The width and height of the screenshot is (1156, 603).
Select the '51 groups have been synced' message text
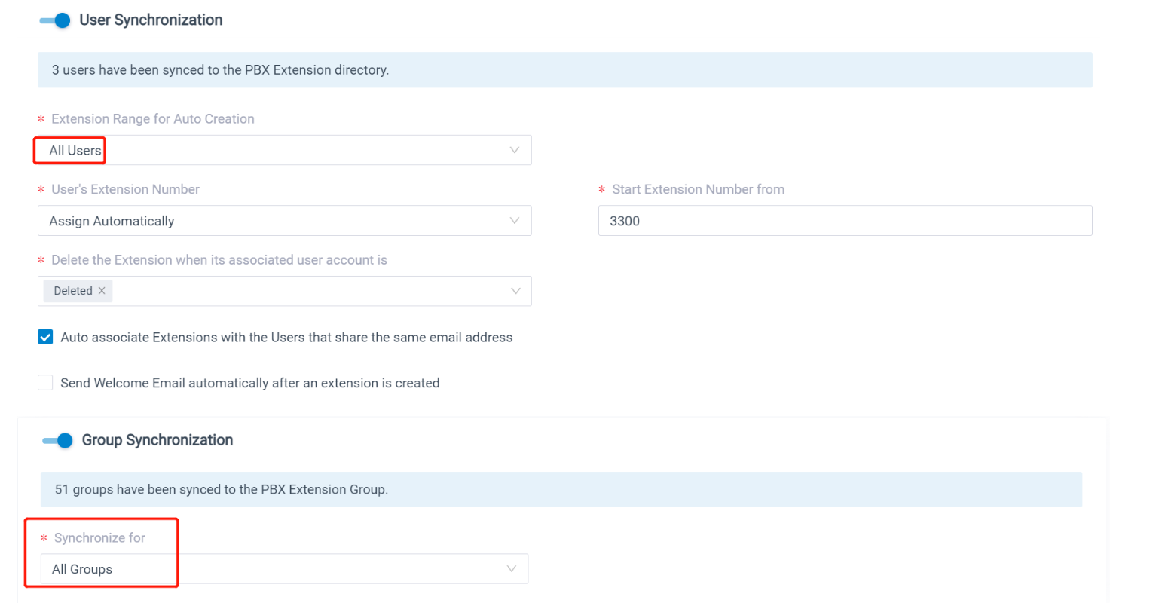[x=222, y=490]
